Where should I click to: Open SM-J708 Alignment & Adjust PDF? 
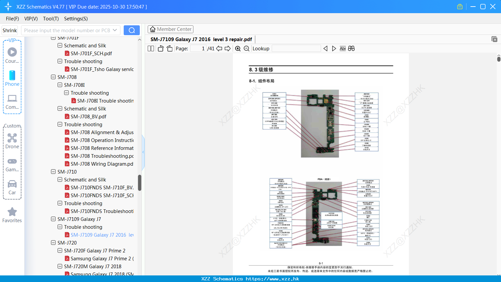tap(102, 132)
